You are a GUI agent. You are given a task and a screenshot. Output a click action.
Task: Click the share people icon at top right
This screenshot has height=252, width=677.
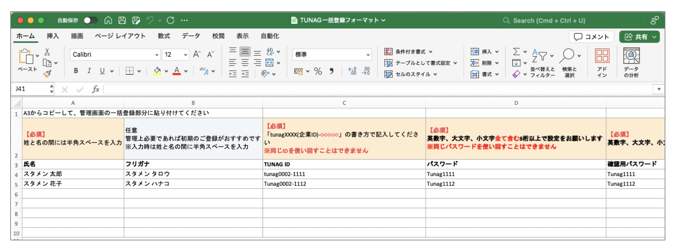(x=654, y=20)
